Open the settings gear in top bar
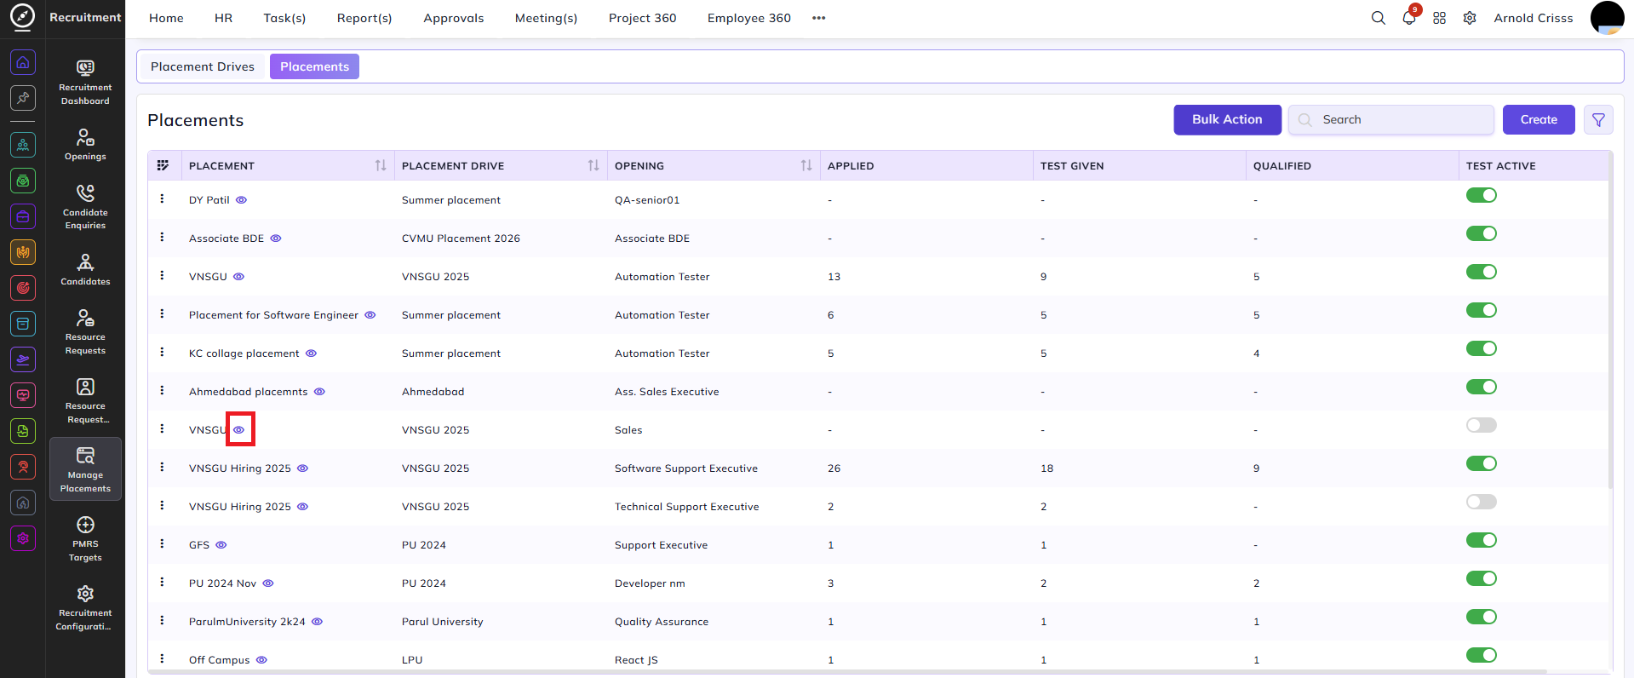1634x678 pixels. pyautogui.click(x=1470, y=18)
